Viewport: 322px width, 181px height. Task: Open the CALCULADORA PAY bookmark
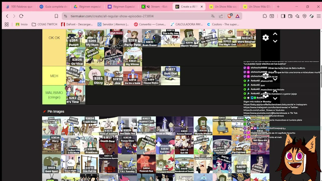[x=186, y=24]
